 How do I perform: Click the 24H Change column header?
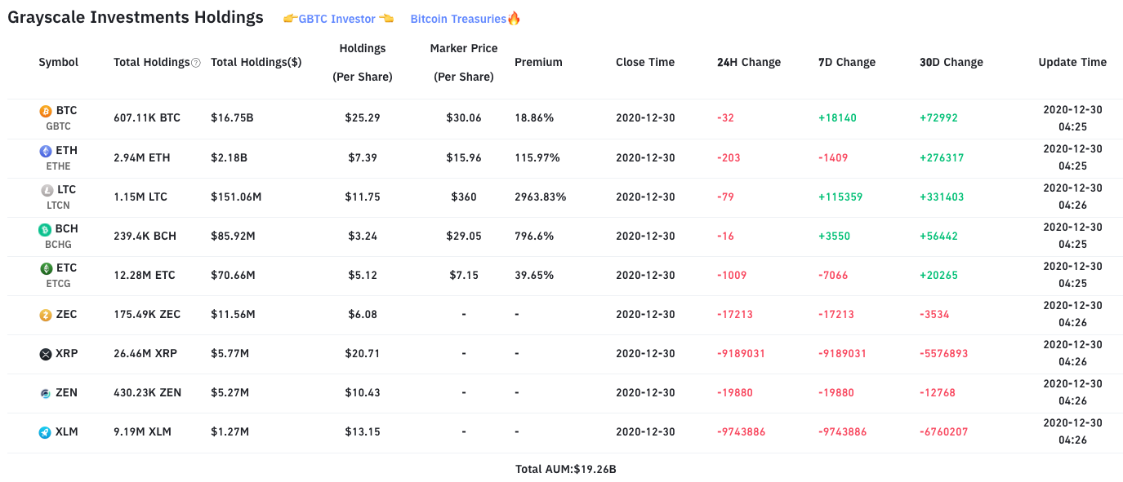(748, 61)
